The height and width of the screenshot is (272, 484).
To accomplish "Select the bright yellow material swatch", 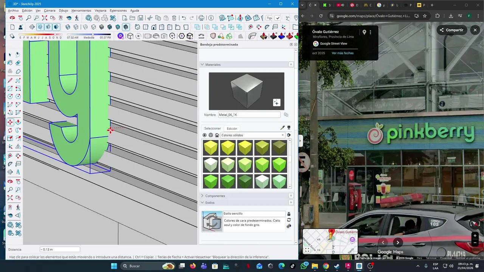I will 228,148.
